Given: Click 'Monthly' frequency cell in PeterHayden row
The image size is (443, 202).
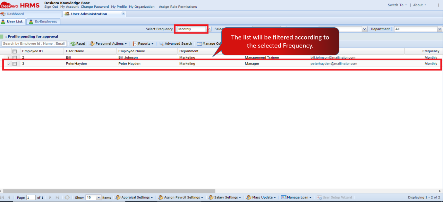Looking at the screenshot, I should point(431,64).
